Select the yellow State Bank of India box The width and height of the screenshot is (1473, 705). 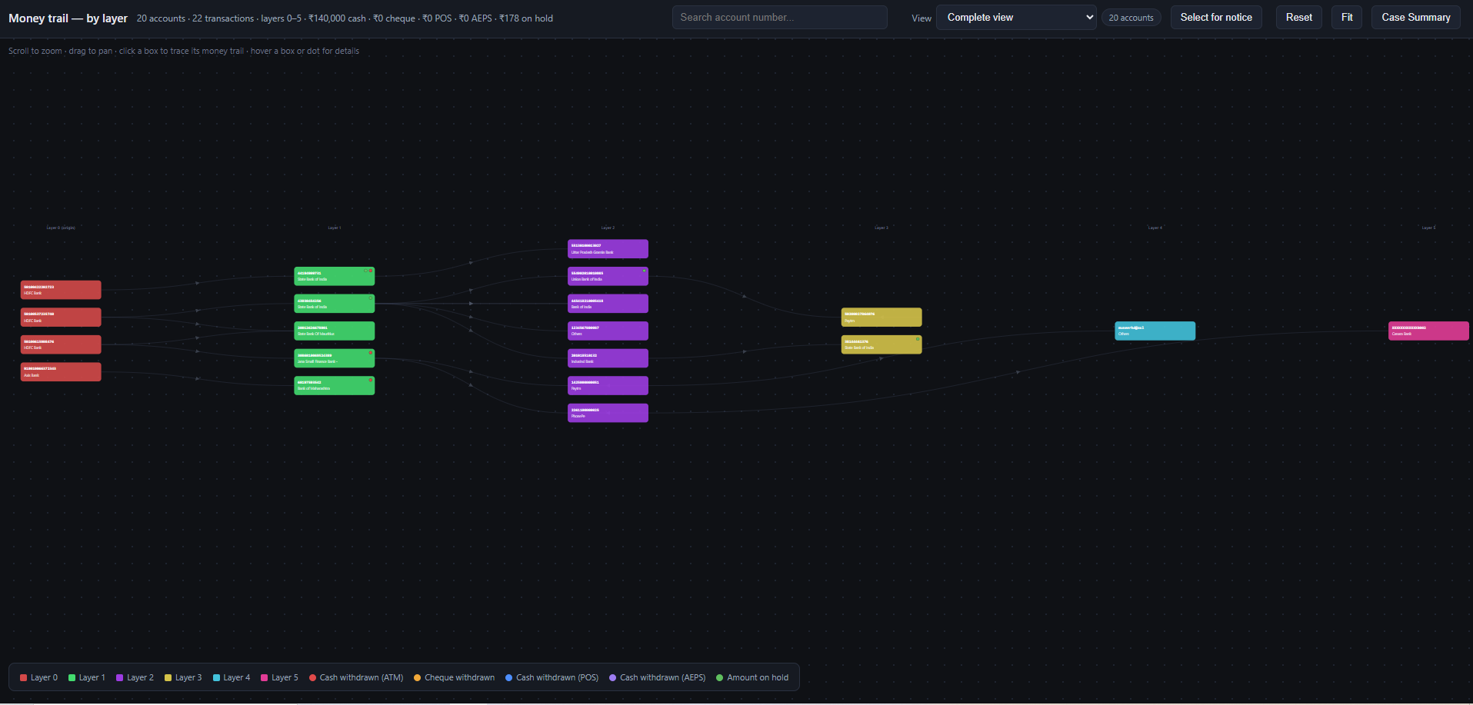(x=881, y=344)
